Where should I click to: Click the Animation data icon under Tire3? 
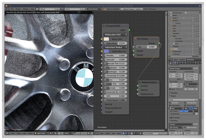point(174,39)
